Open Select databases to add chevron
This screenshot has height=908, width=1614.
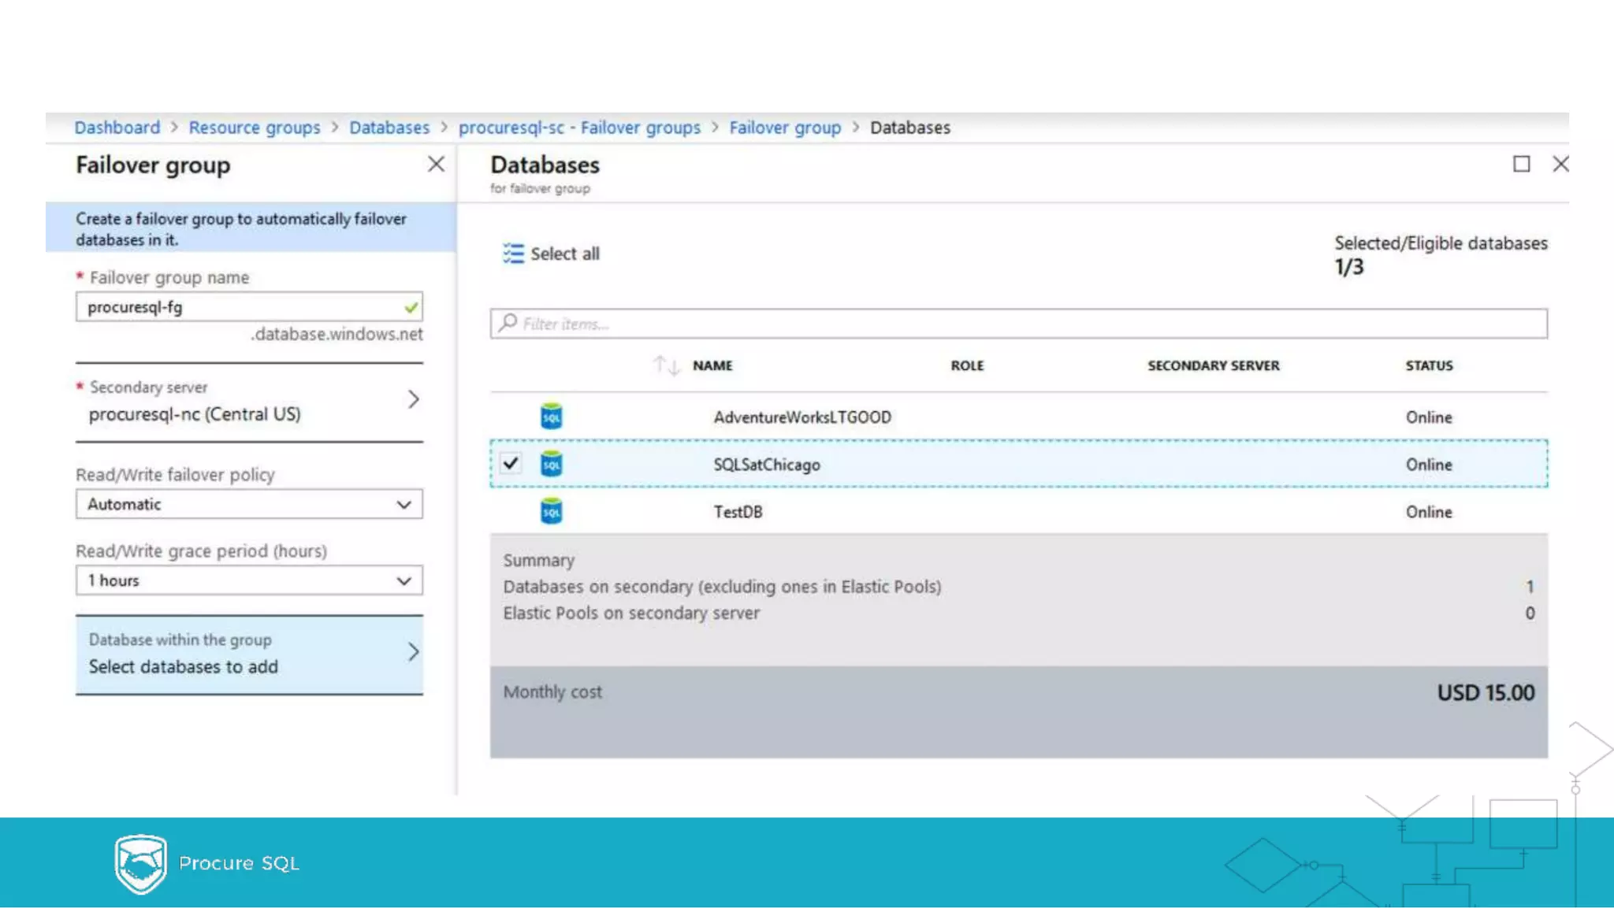413,652
